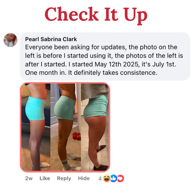Open the middle photo with teal shorts
The height and width of the screenshot is (192, 192).
coord(66,127)
